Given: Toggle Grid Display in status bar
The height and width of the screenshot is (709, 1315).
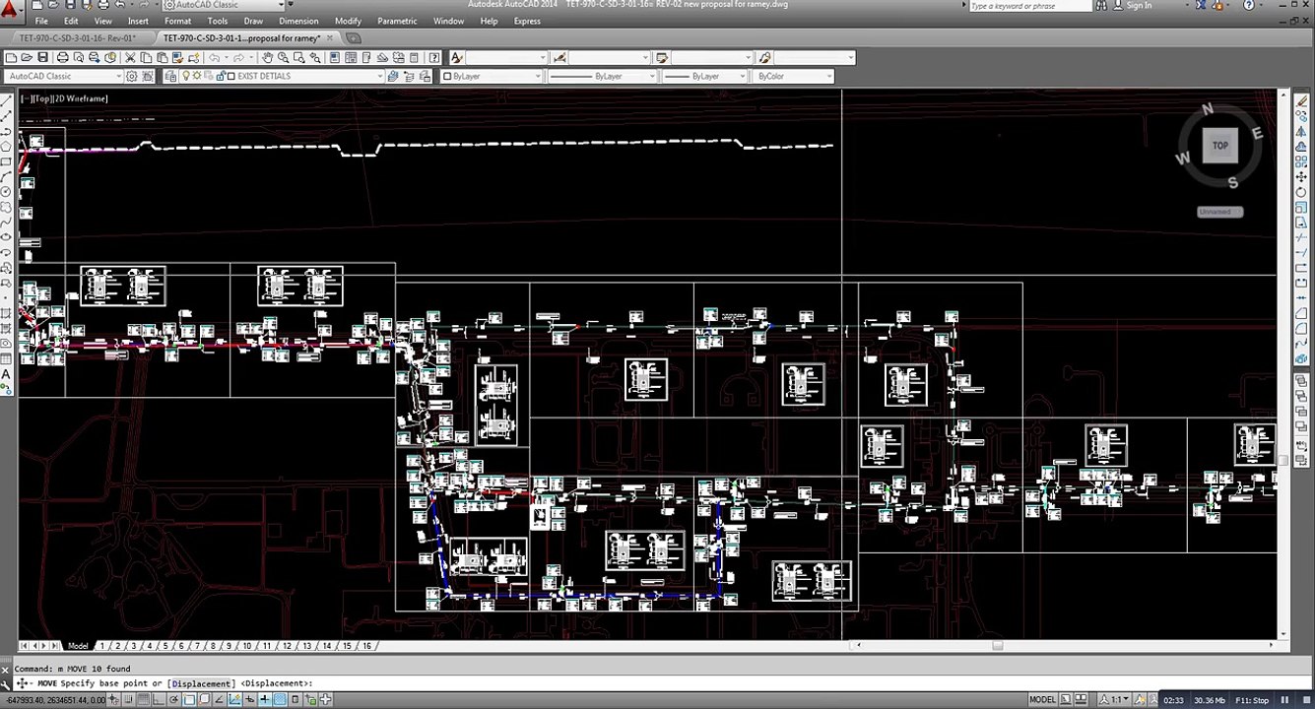Looking at the screenshot, I should 144,699.
